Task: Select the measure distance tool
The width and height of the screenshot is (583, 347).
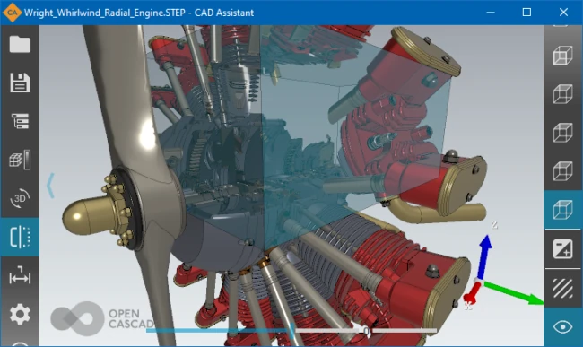Action: [x=20, y=275]
